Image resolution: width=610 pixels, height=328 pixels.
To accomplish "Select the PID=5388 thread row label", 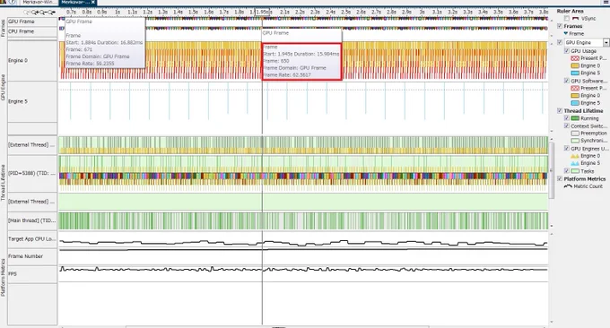I will 32,173.
